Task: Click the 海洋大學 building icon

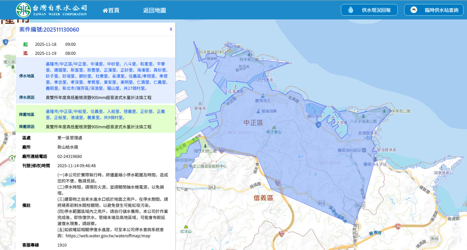Action: coord(263,96)
